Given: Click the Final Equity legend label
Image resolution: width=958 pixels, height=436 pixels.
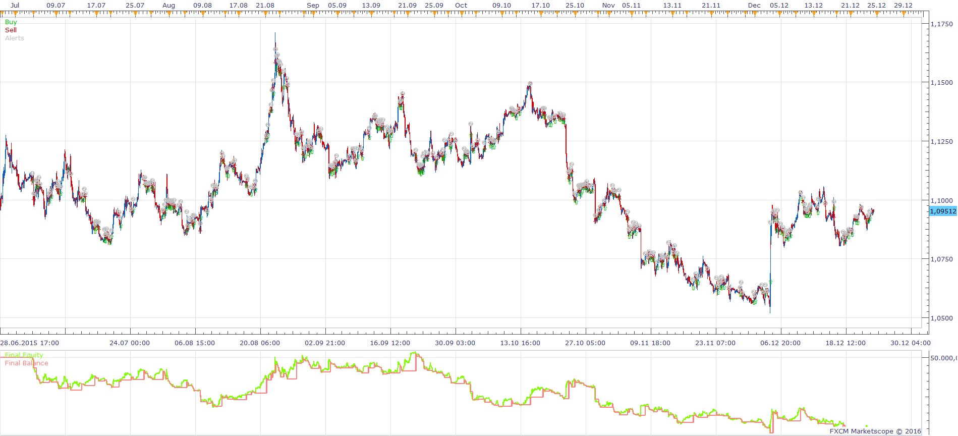Looking at the screenshot, I should (x=24, y=355).
